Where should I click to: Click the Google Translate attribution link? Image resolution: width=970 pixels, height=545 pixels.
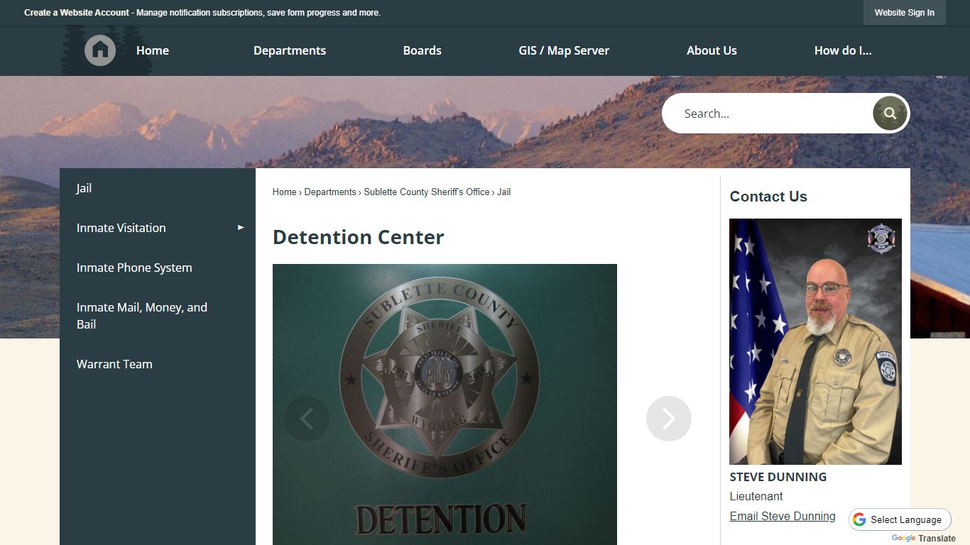pyautogui.click(x=924, y=539)
